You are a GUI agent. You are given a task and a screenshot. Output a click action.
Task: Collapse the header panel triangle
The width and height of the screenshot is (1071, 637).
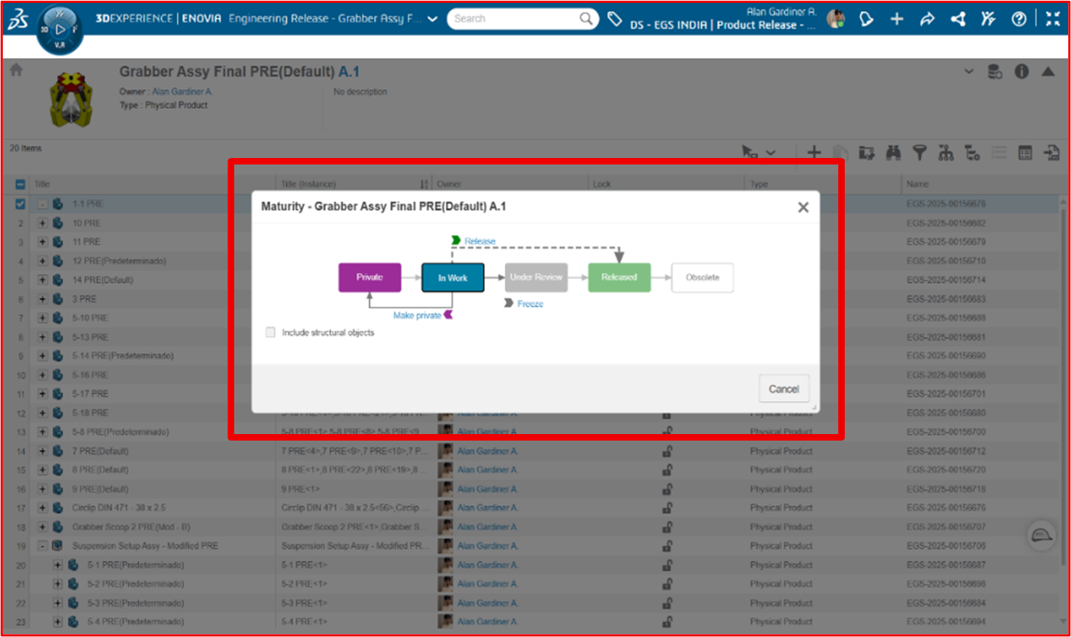click(x=1048, y=71)
